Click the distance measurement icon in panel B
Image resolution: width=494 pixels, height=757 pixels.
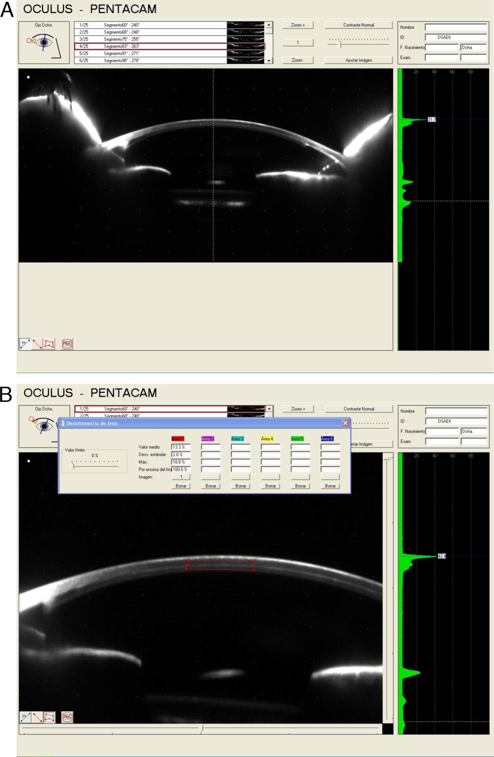coord(25,717)
